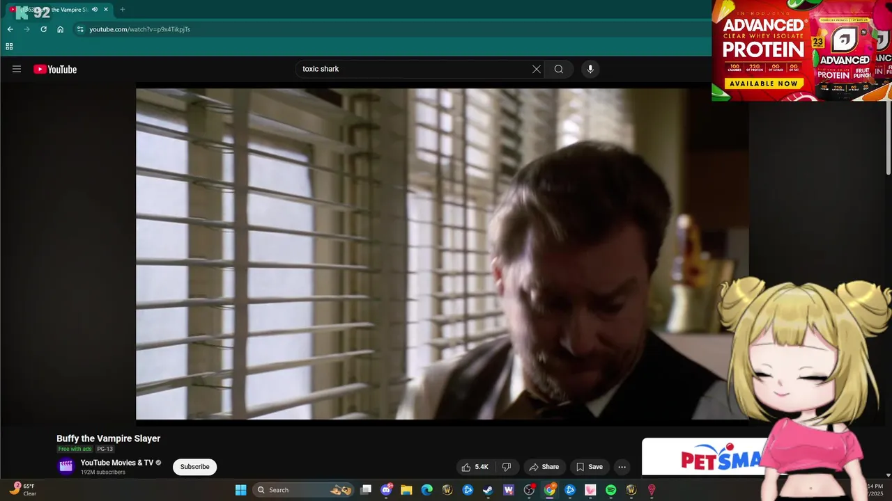
Task: Open YouTube Movies & TV channel avatar
Action: click(66, 466)
